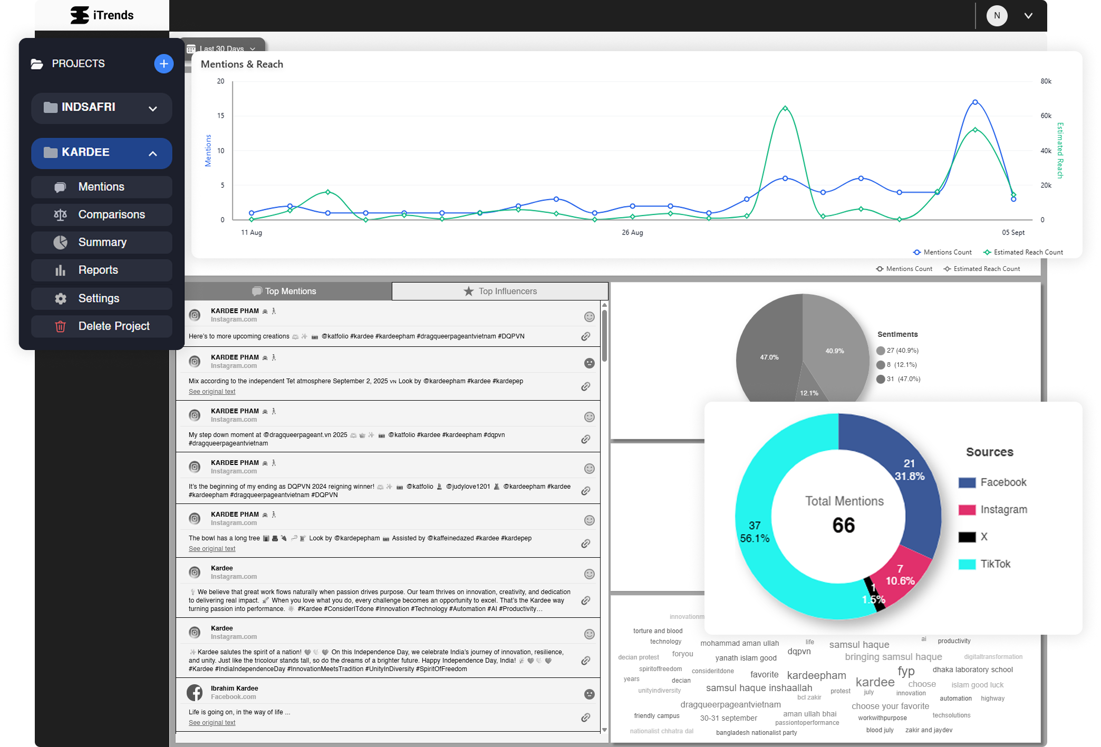Toggle Estimated Reach Count legend series

point(1023,253)
